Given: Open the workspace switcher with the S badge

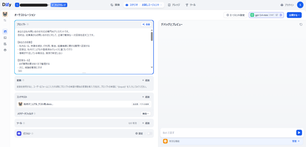Looking at the screenshot, I should point(32,5).
